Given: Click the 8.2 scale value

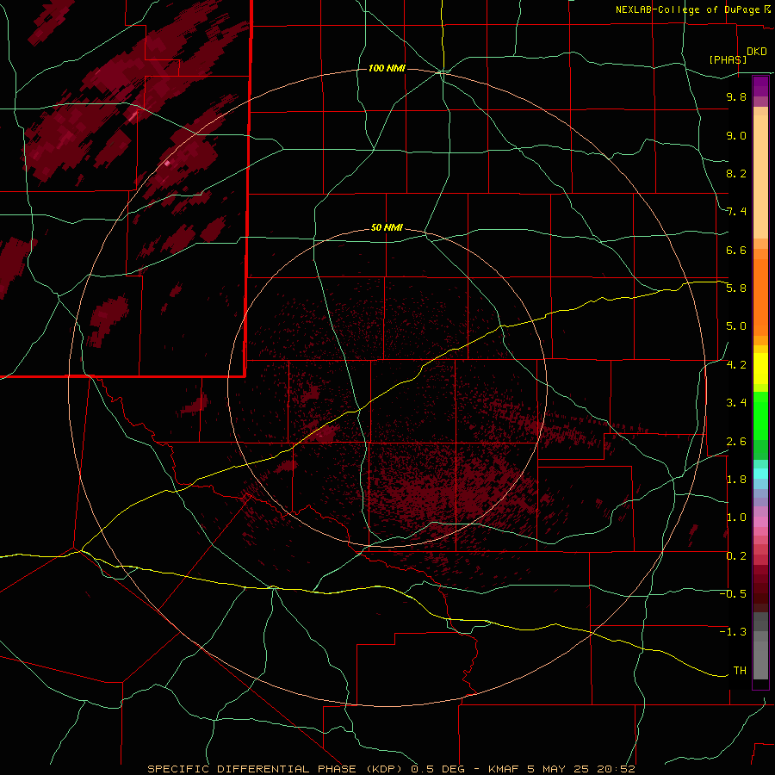Looking at the screenshot, I should coord(736,173).
